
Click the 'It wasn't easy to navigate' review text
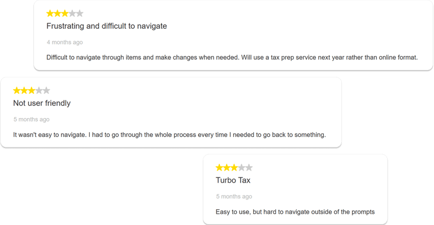[x=170, y=135]
